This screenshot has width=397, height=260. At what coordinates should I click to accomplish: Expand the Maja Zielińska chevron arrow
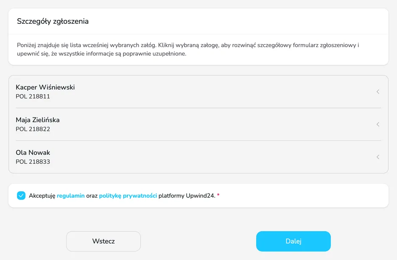click(x=378, y=124)
